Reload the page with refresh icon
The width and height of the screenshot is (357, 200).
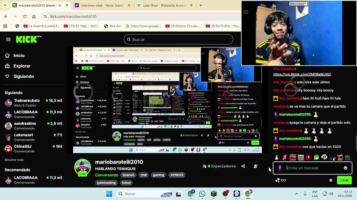[x=24, y=16]
